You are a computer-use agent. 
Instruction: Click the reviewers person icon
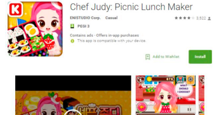(x=209, y=18)
